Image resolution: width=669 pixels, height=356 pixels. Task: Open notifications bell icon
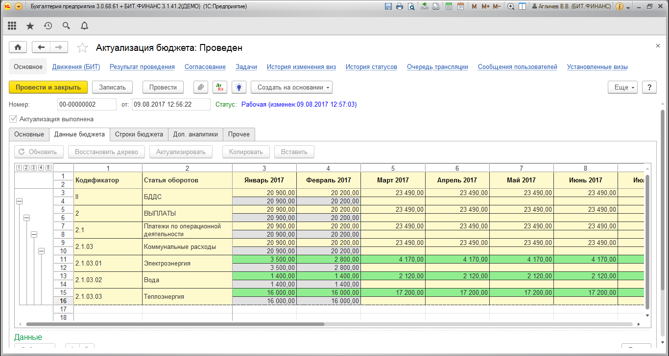84,26
